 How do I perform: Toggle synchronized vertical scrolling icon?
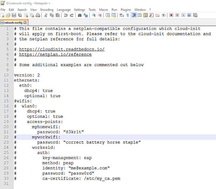(x=107, y=15)
